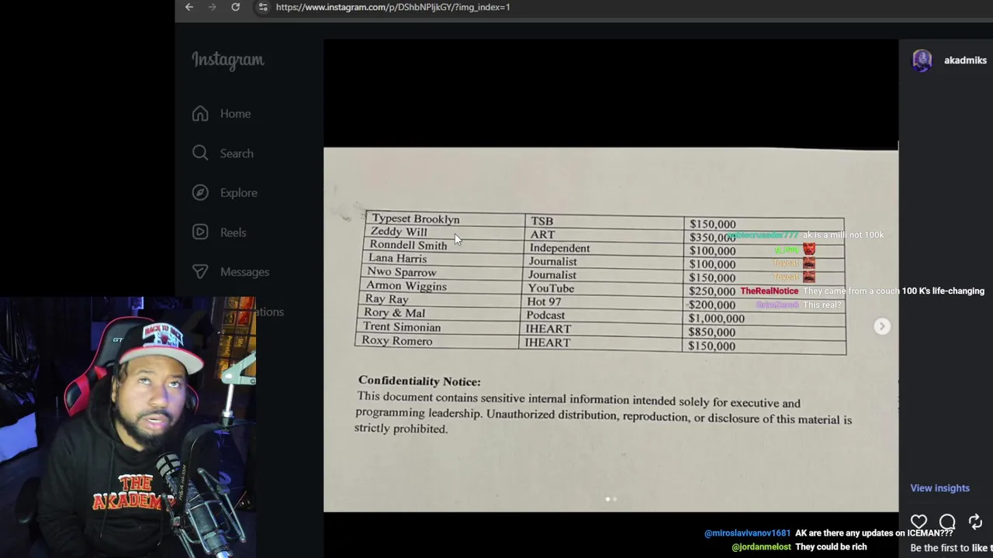Click 'Ray Ray' table cell
The image size is (993, 558).
pos(386,299)
